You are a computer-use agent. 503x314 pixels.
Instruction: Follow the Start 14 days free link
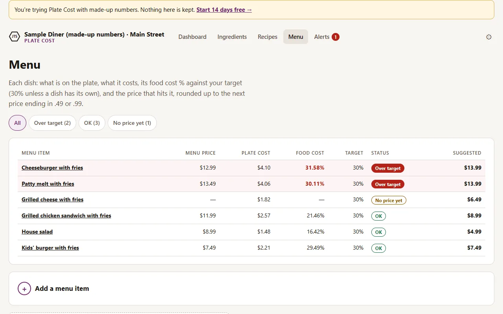pyautogui.click(x=224, y=10)
